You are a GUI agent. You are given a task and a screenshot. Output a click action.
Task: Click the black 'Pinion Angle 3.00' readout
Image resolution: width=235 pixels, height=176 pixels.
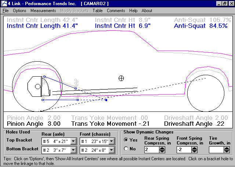pos(34,124)
